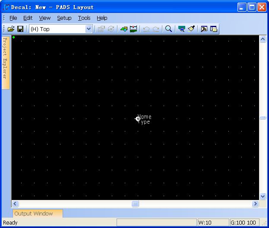The width and height of the screenshot is (269, 228).
Task: Click the decal origin marker
Action: tap(138, 119)
